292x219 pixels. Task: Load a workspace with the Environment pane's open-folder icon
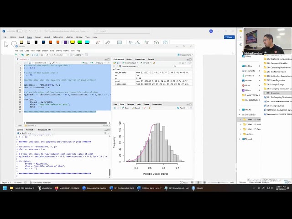click(x=115, y=63)
